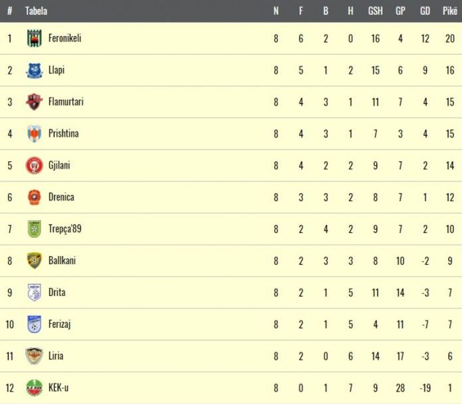Click the Ferizaj club crest
Screen dimensions: 462x404
pyautogui.click(x=34, y=324)
